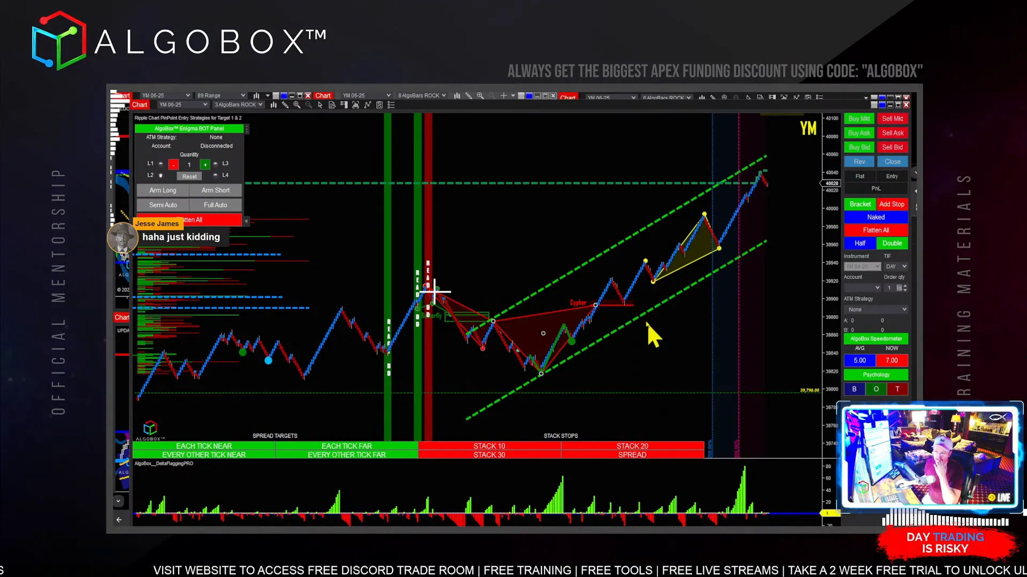The image size is (1027, 577).
Task: Enable Full Auto mode
Action: pos(216,205)
